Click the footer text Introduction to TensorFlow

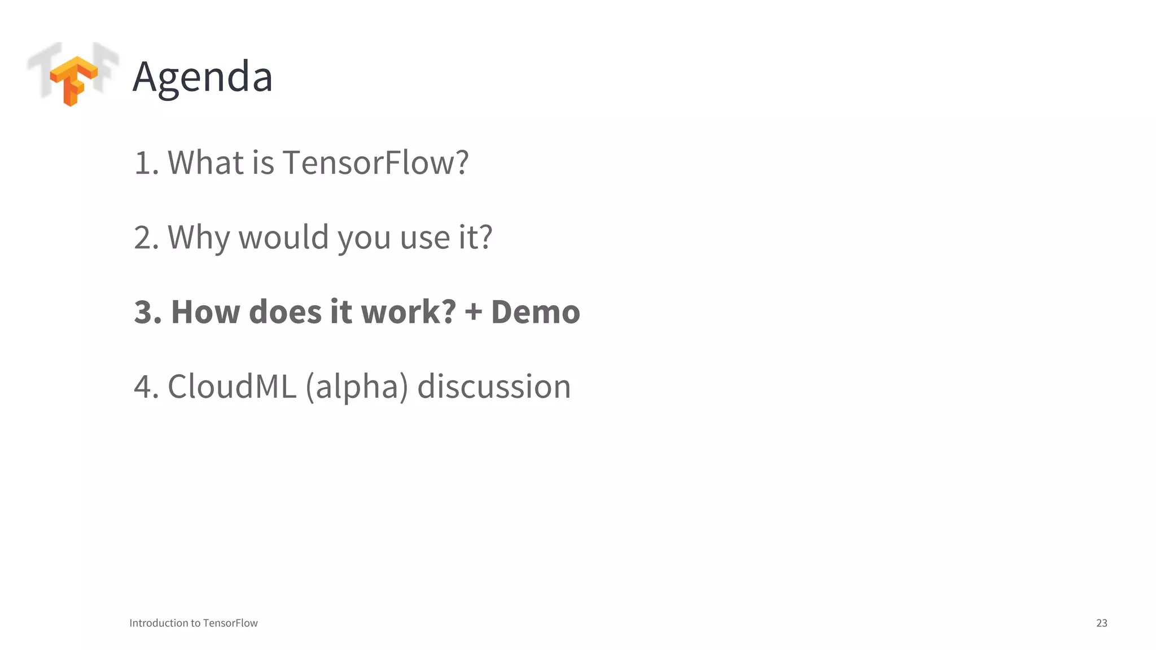point(194,623)
